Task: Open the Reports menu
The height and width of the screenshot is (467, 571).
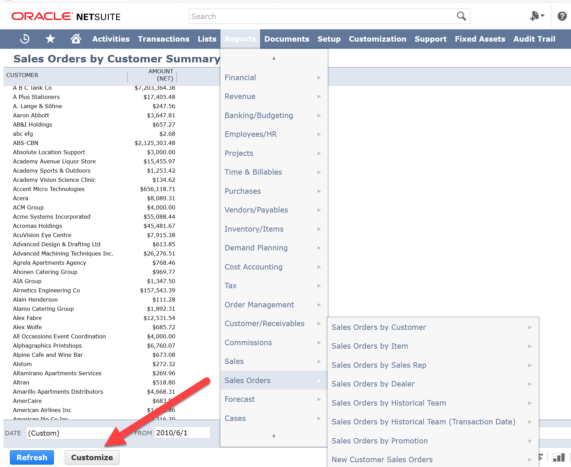Action: 240,39
